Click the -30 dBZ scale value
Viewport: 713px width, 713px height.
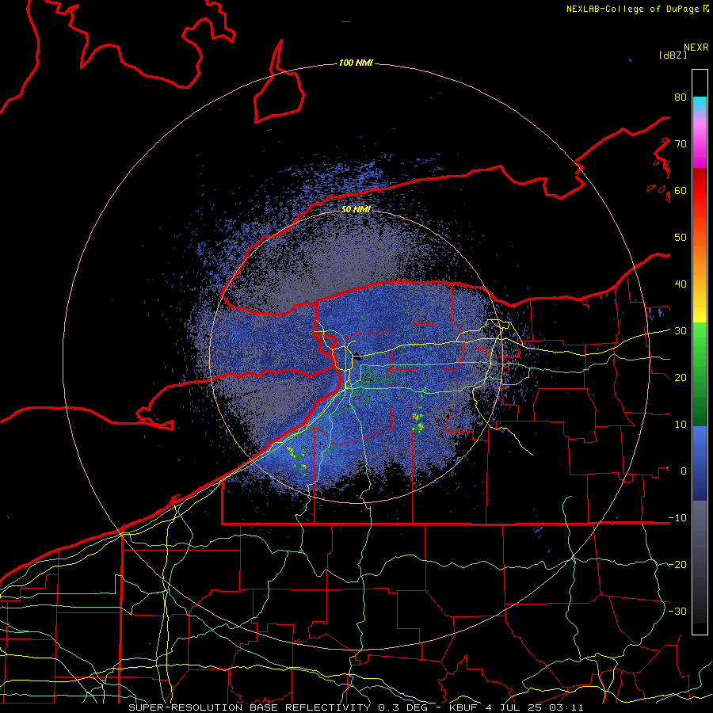(677, 611)
